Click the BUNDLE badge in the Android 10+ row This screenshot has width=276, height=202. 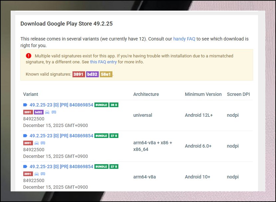coord(101,167)
